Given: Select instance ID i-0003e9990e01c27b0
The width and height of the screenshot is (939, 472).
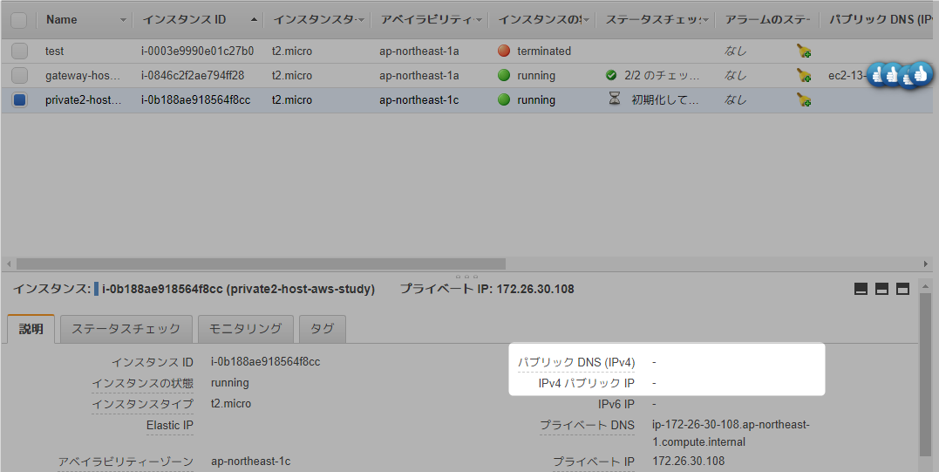Looking at the screenshot, I should click(198, 51).
